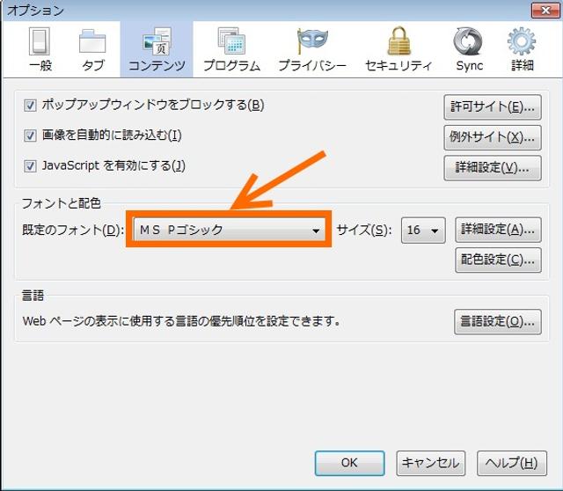563x491 pixels.
Task: Open the サイズ dropdown showing 16
Action: (423, 231)
